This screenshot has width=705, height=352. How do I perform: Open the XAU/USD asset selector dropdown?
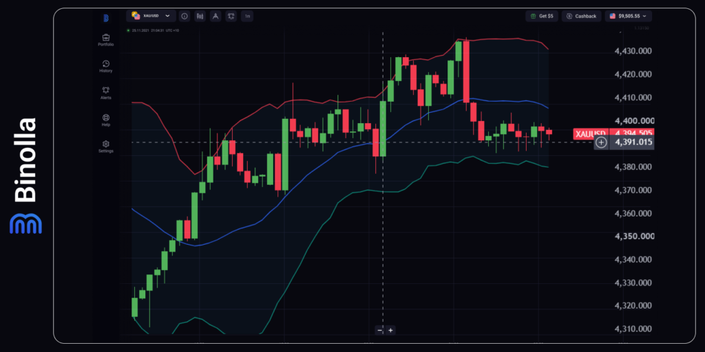click(x=151, y=16)
